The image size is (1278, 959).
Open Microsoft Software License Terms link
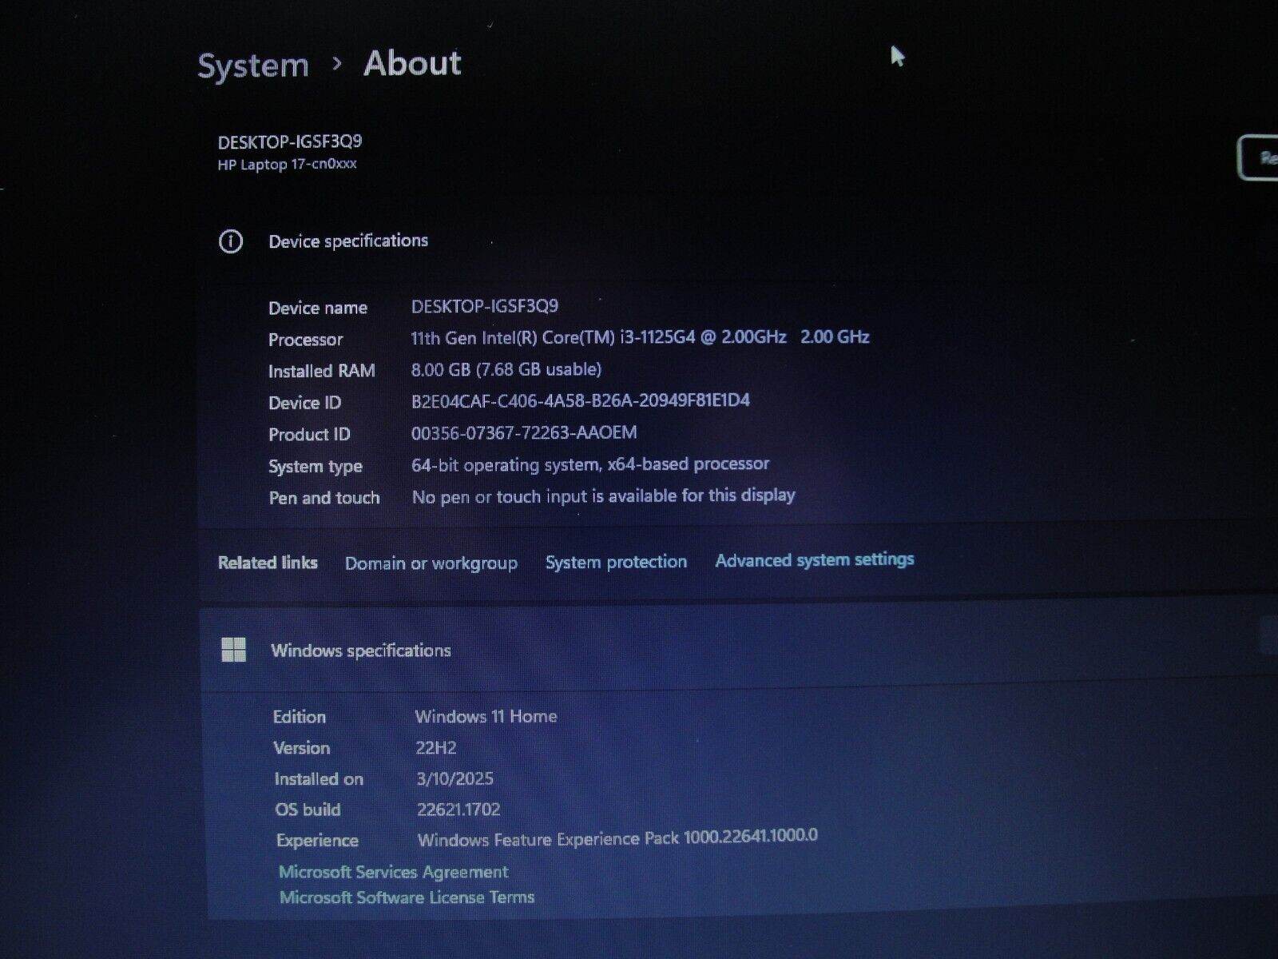point(407,897)
